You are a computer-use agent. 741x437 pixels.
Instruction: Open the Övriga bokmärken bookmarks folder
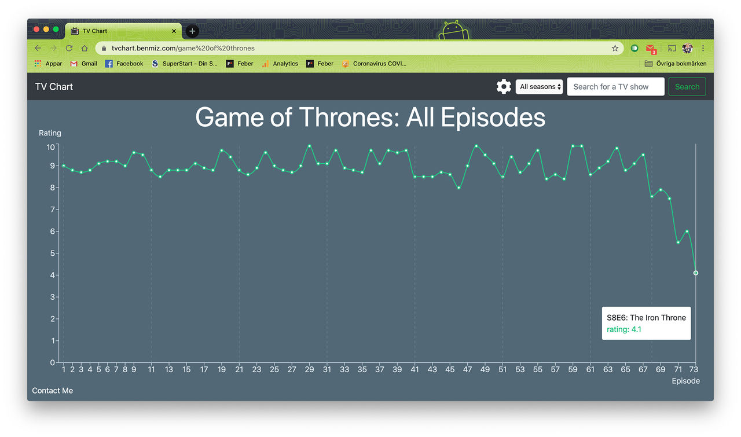coord(675,64)
